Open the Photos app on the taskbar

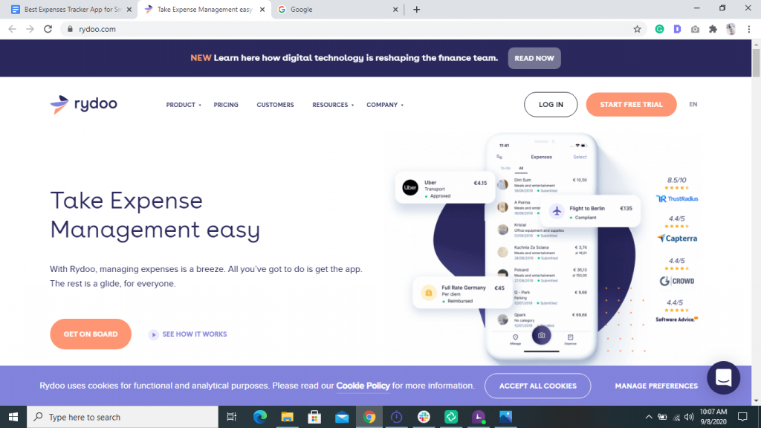click(505, 417)
